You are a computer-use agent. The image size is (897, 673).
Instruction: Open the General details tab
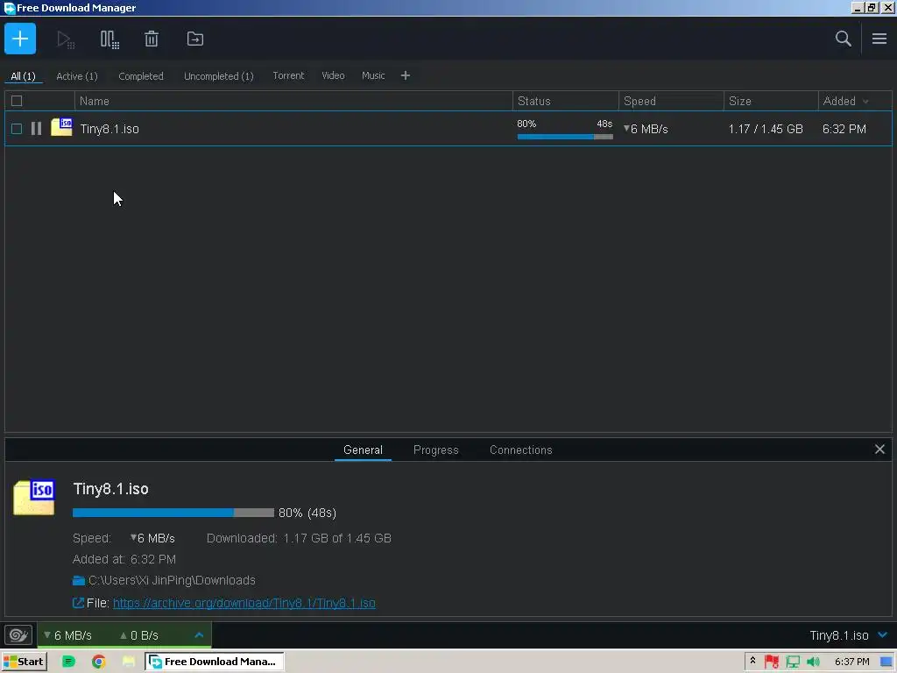pyautogui.click(x=363, y=450)
